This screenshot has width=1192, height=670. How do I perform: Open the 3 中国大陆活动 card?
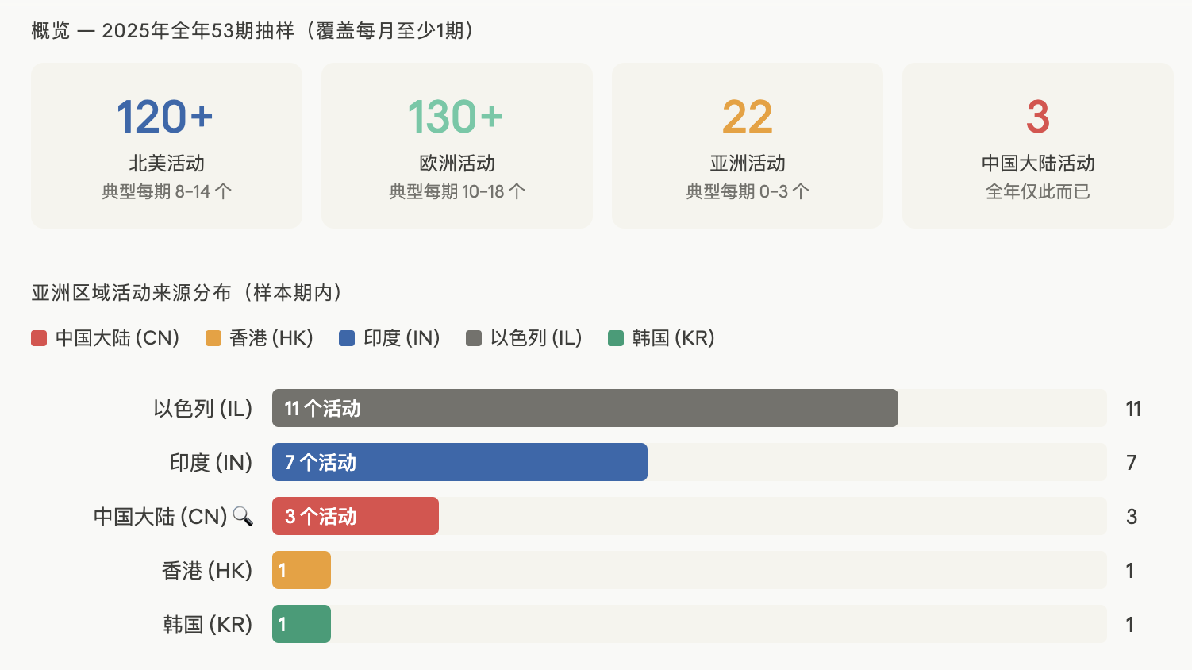coord(1038,145)
